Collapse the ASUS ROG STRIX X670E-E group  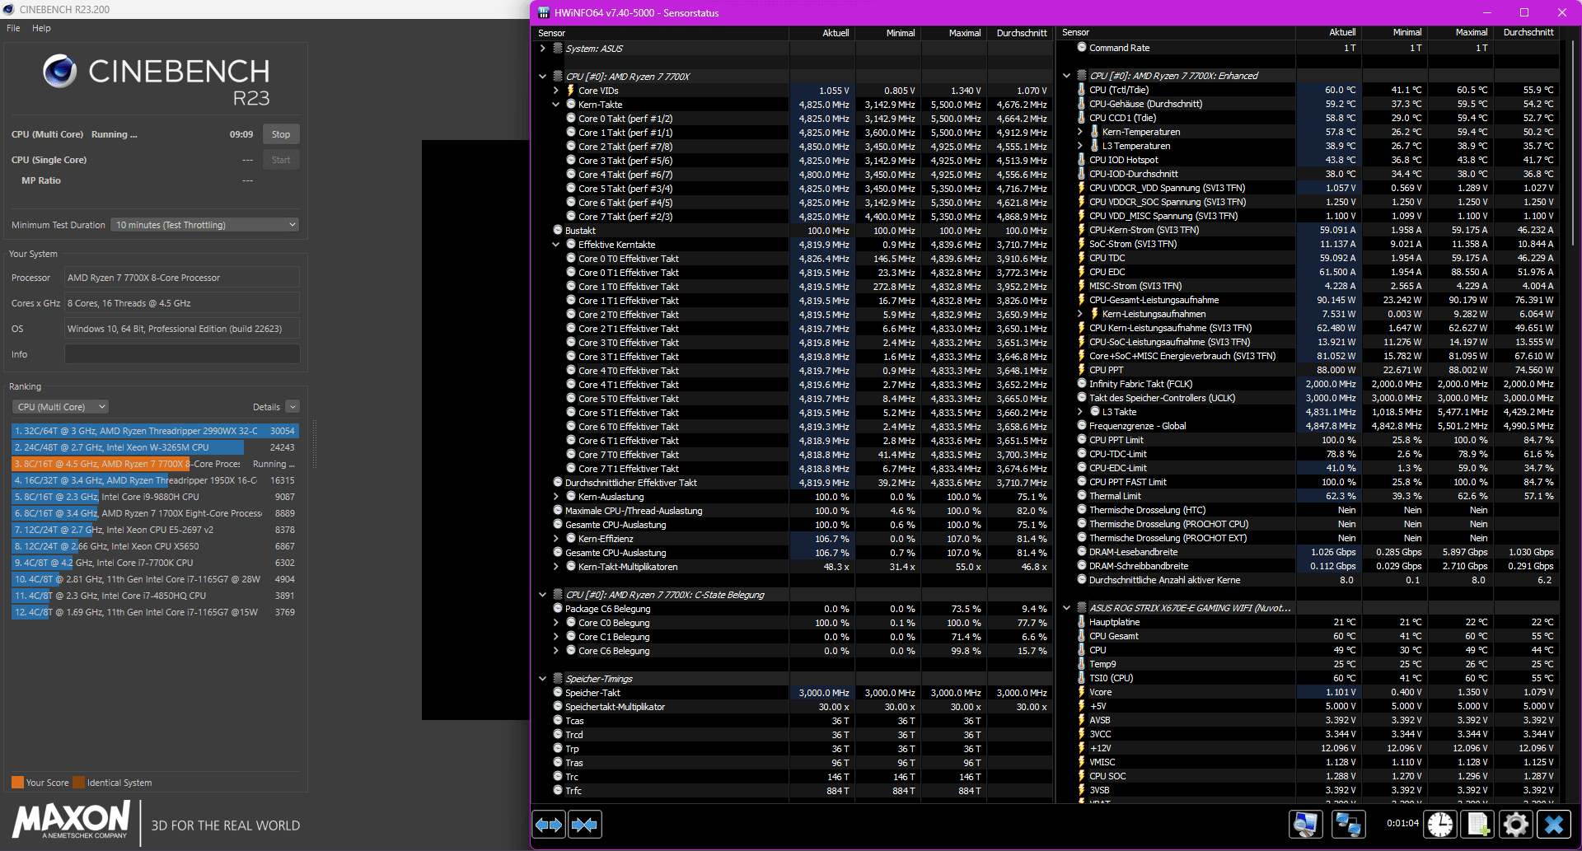(x=1067, y=608)
